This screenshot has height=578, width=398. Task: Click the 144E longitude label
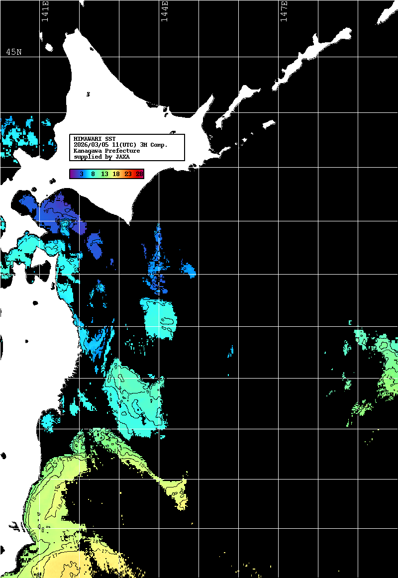click(165, 11)
